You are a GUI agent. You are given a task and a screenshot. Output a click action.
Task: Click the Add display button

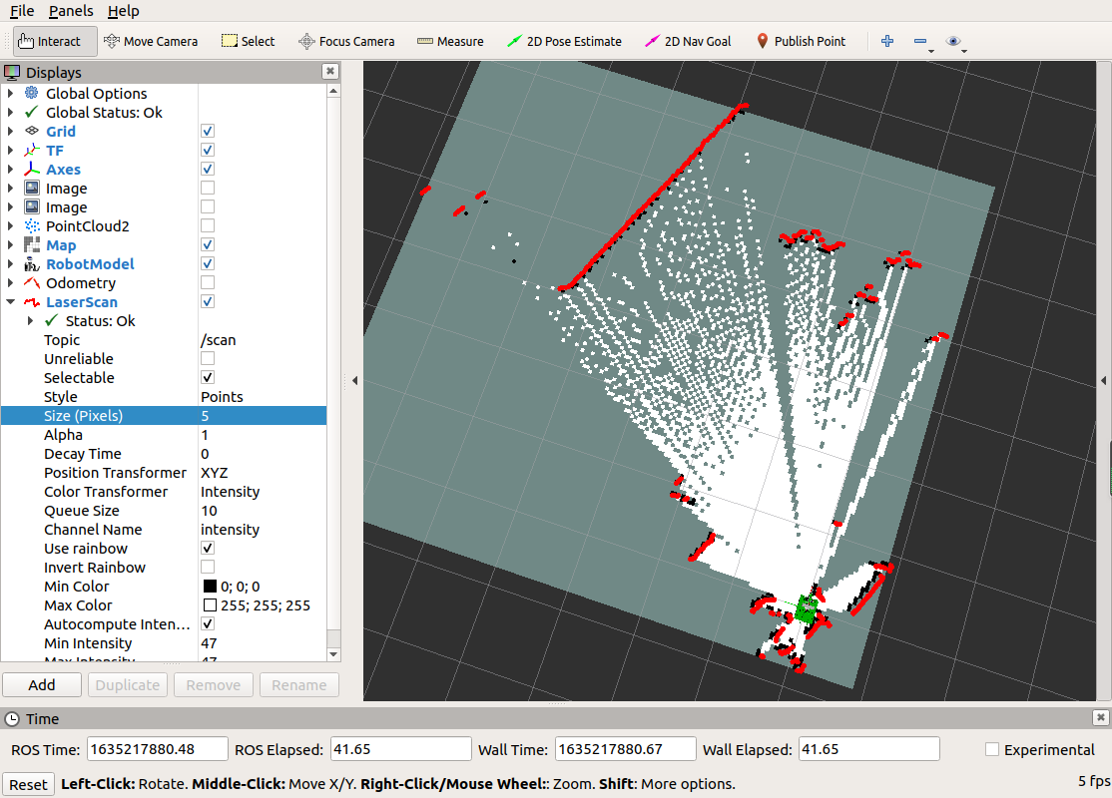(42, 684)
